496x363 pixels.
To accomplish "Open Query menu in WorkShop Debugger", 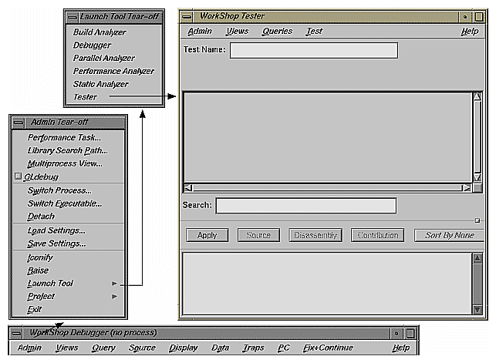I will [103, 348].
